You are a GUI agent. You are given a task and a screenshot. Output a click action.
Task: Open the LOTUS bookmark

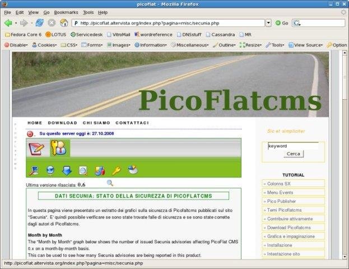(55, 35)
